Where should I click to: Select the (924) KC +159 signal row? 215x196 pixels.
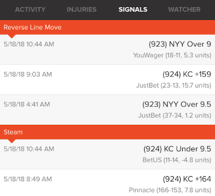tap(107, 80)
